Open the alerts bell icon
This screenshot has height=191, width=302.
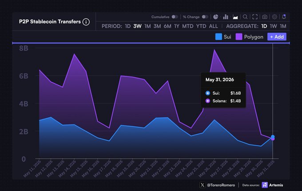[x=284, y=17]
